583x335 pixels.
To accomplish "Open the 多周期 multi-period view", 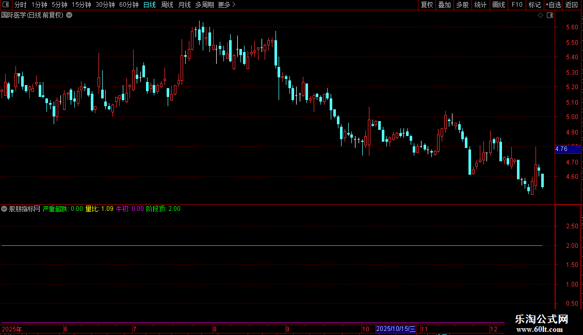I will point(204,5).
